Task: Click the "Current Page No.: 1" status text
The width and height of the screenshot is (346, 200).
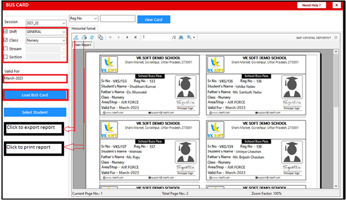Action: (87, 193)
